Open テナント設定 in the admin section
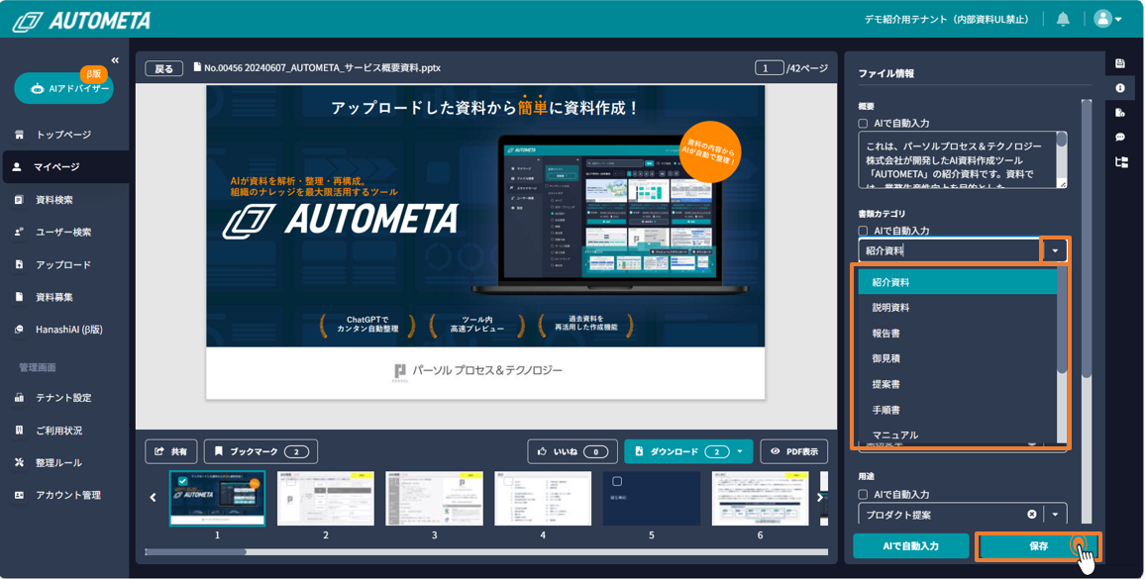This screenshot has width=1145, height=579. pos(64,397)
